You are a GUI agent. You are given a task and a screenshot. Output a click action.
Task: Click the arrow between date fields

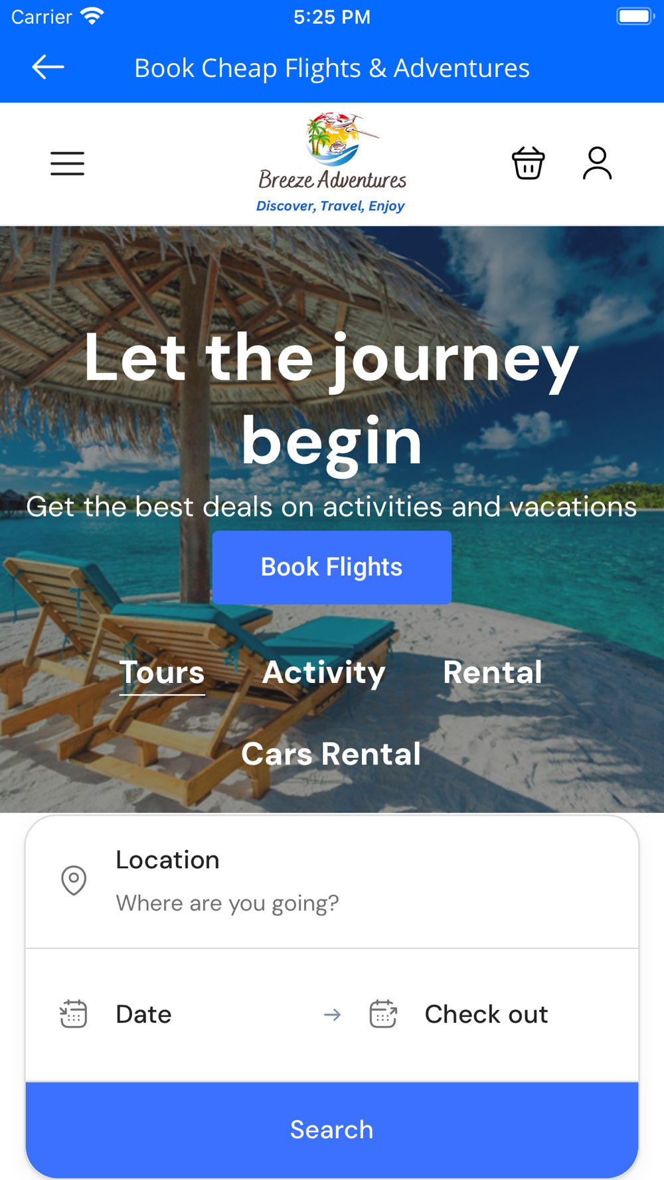332,1015
